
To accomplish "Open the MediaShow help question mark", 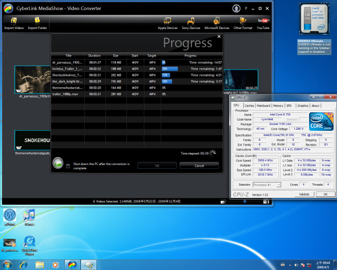I will coord(246,8).
